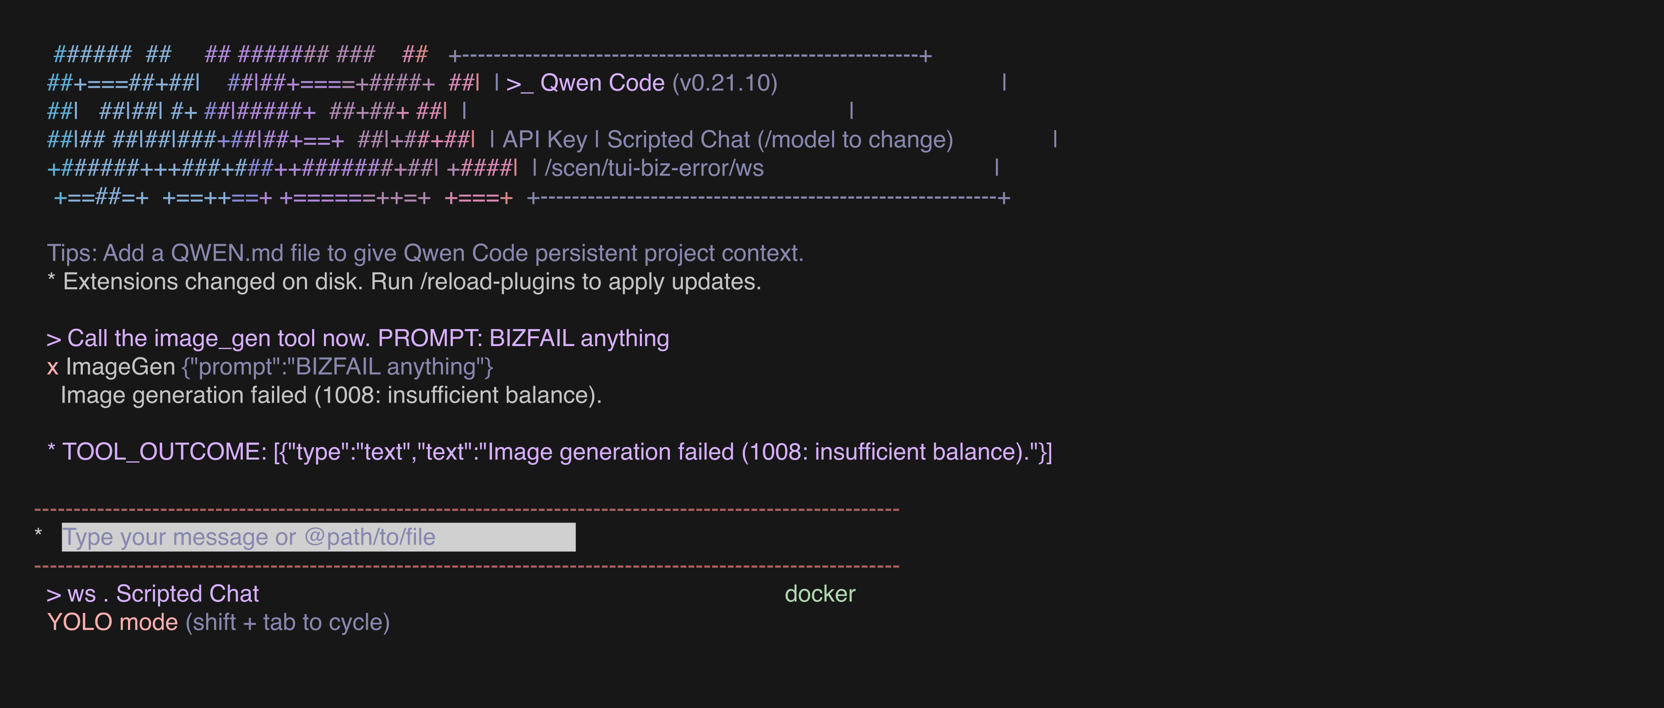Click the > marker before the Call prompt
The image size is (1664, 708).
coord(54,339)
